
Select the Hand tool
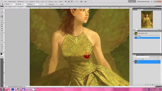pos(2,49)
